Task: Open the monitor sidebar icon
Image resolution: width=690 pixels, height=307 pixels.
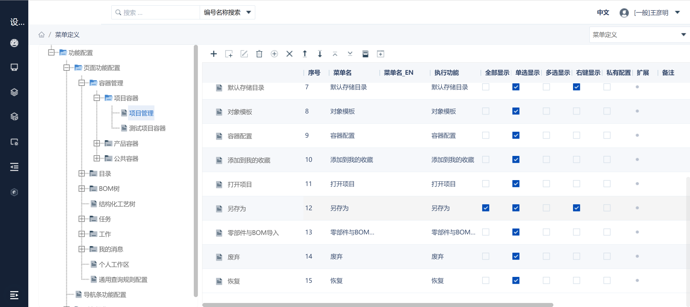Action: click(14, 67)
